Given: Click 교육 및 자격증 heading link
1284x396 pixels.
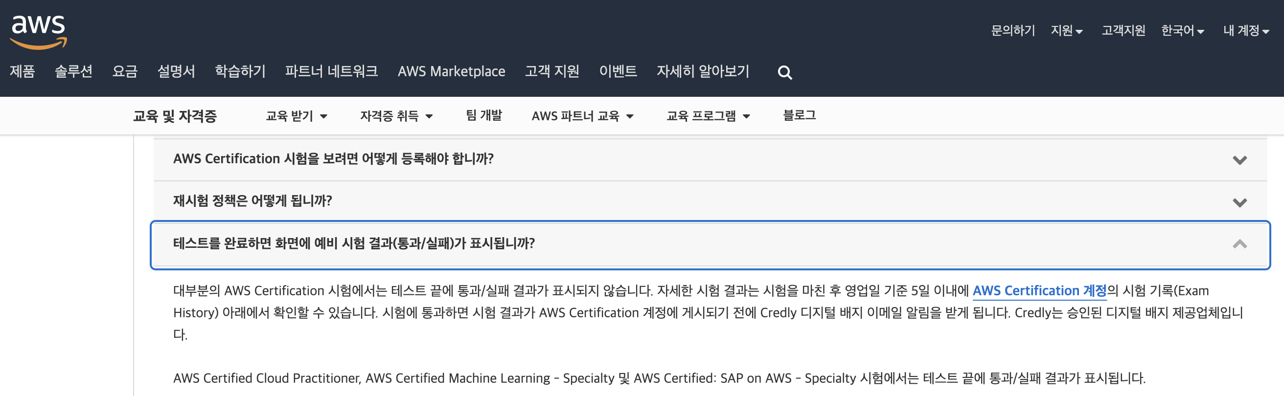Looking at the screenshot, I should 175,116.
